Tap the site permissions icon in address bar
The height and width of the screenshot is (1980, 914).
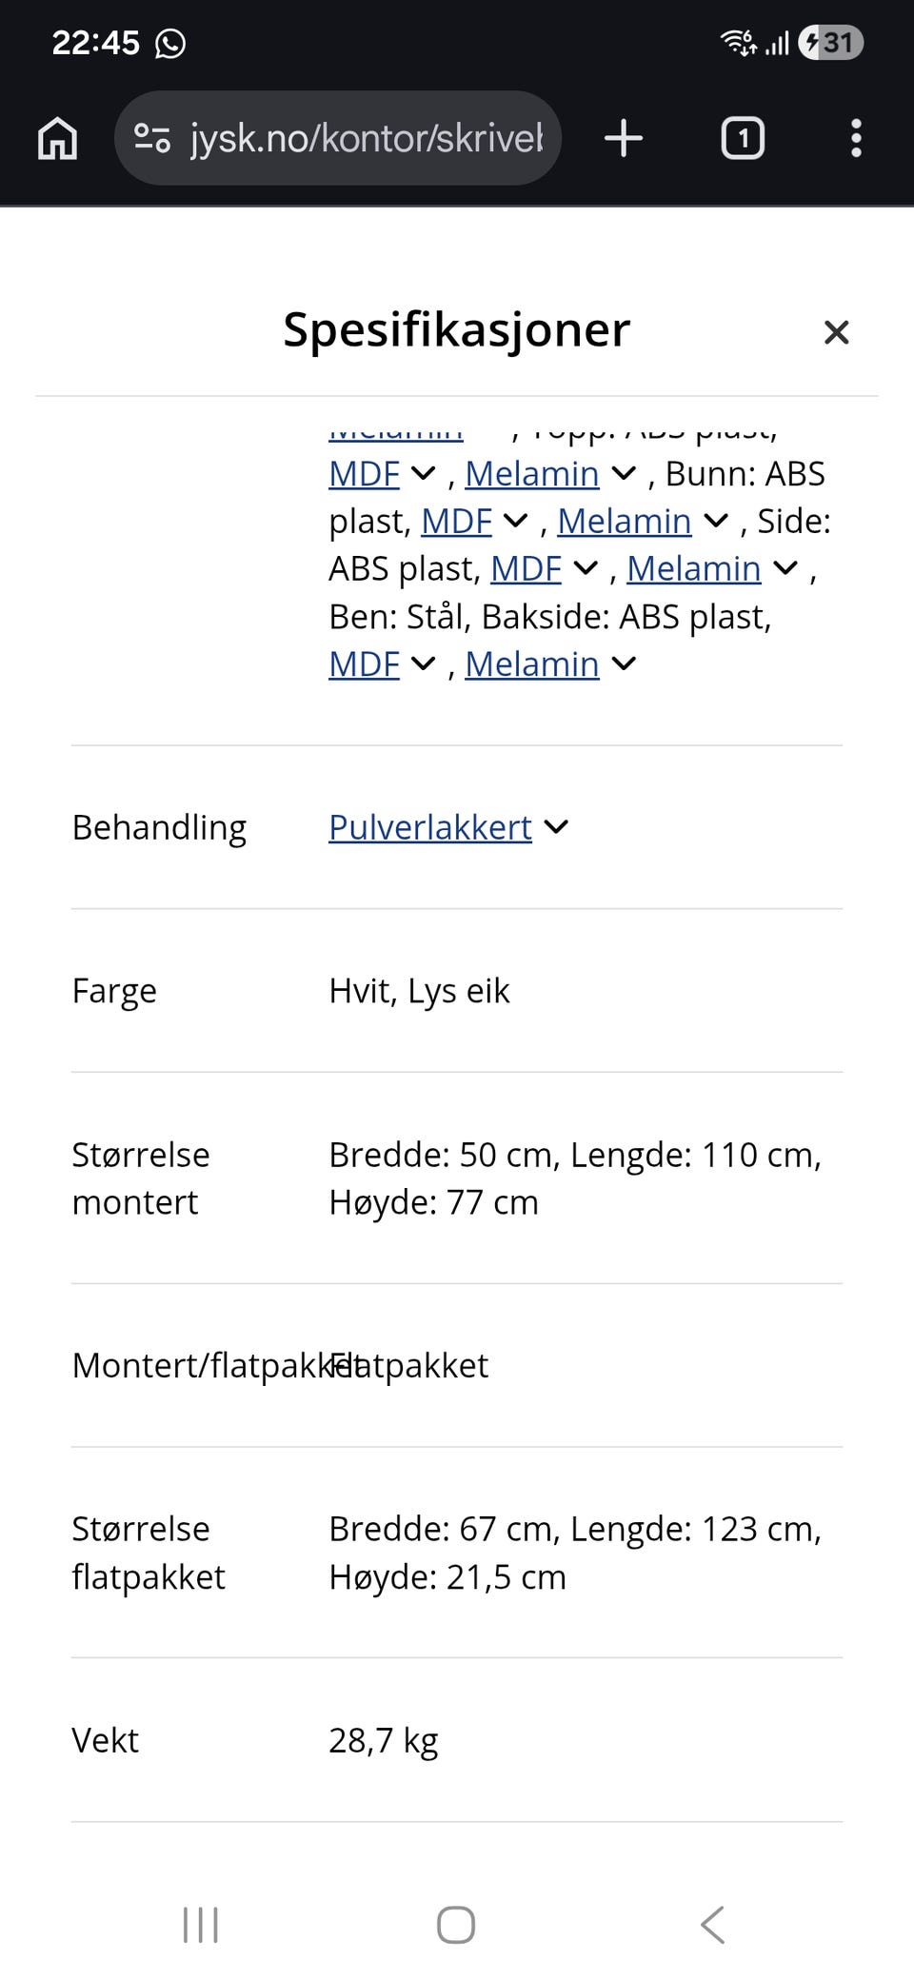[x=155, y=138]
